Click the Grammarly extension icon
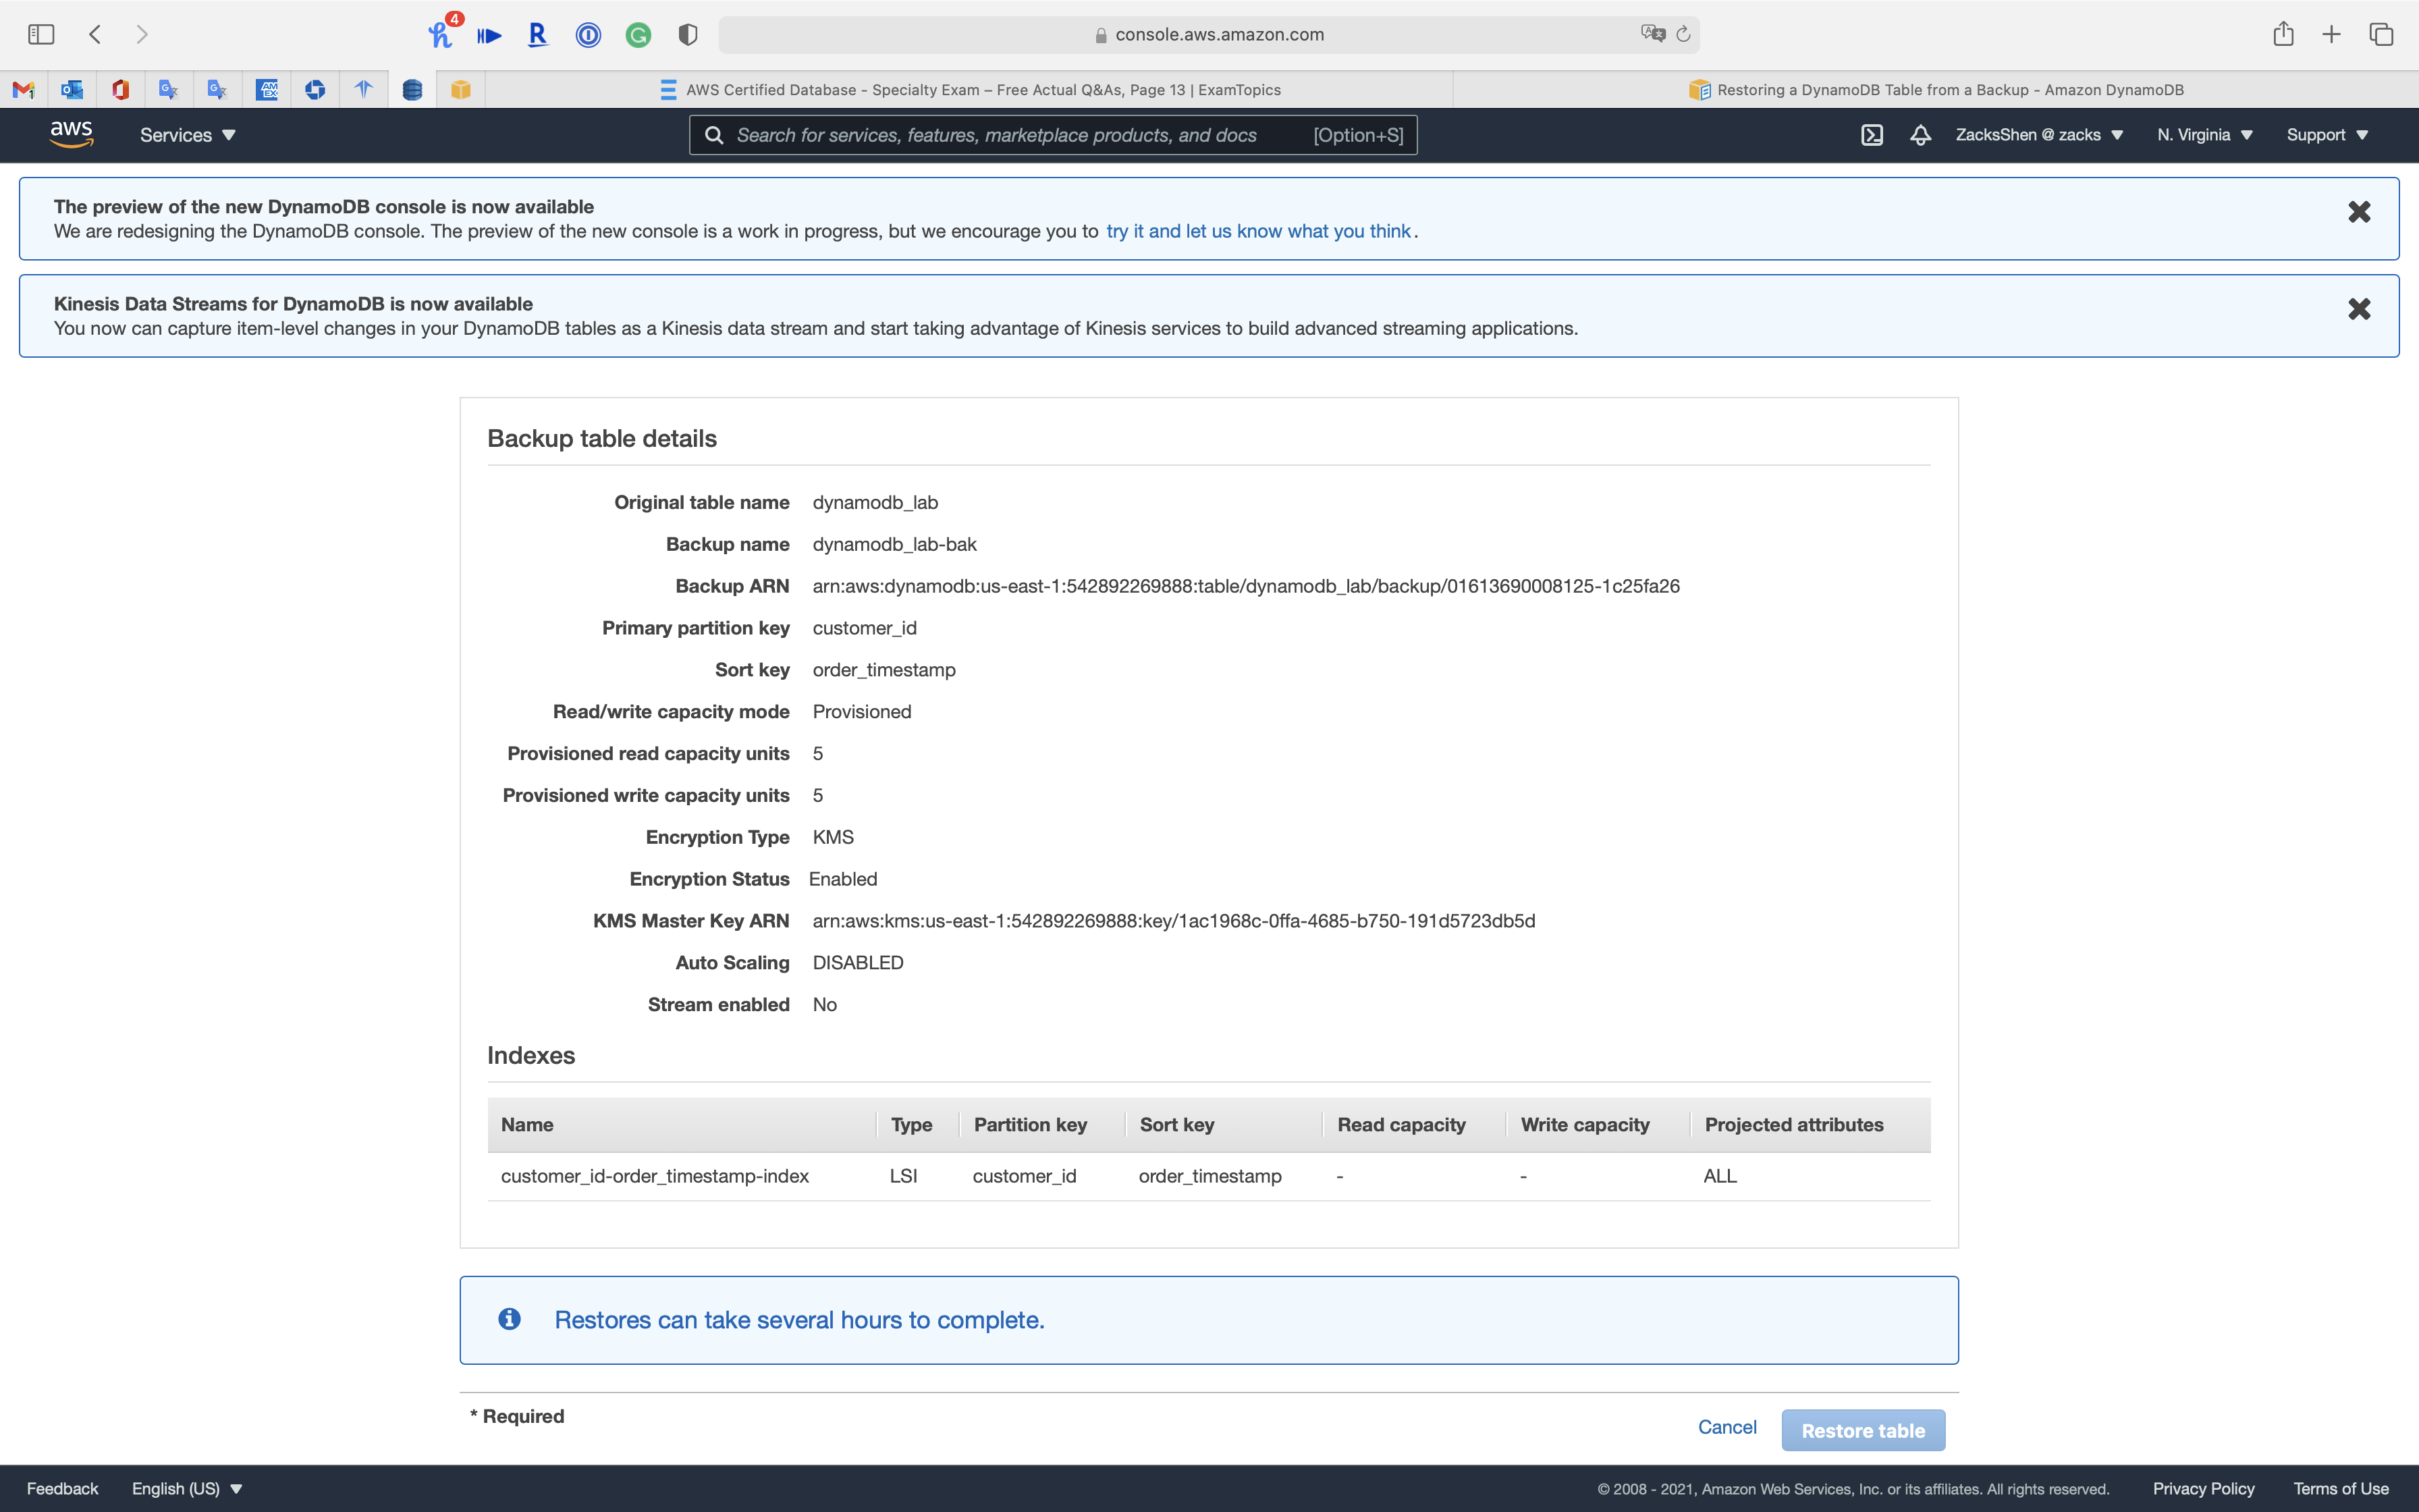This screenshot has height=1512, width=2419. [638, 35]
